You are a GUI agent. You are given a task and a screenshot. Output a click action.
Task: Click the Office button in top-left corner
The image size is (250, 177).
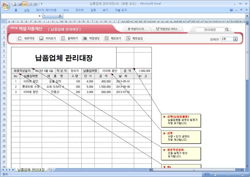click(4, 5)
